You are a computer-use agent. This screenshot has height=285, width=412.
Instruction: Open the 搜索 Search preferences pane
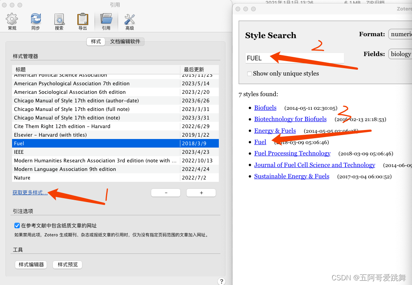click(x=59, y=21)
